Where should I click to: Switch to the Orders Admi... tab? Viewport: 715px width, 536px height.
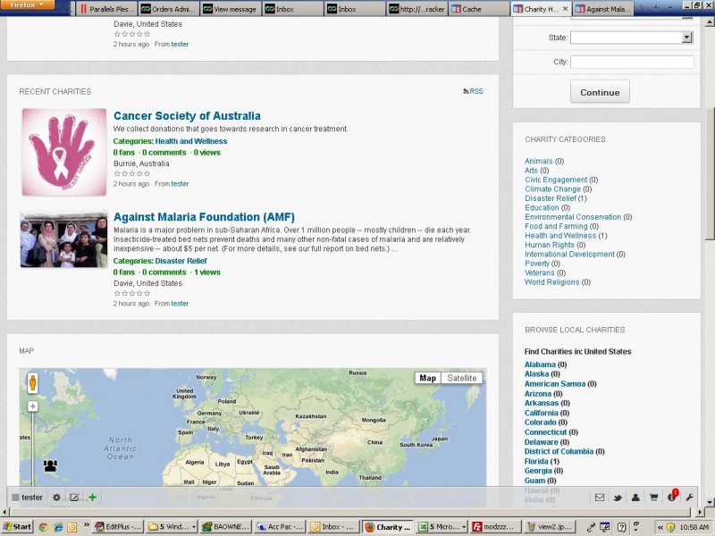(169, 9)
